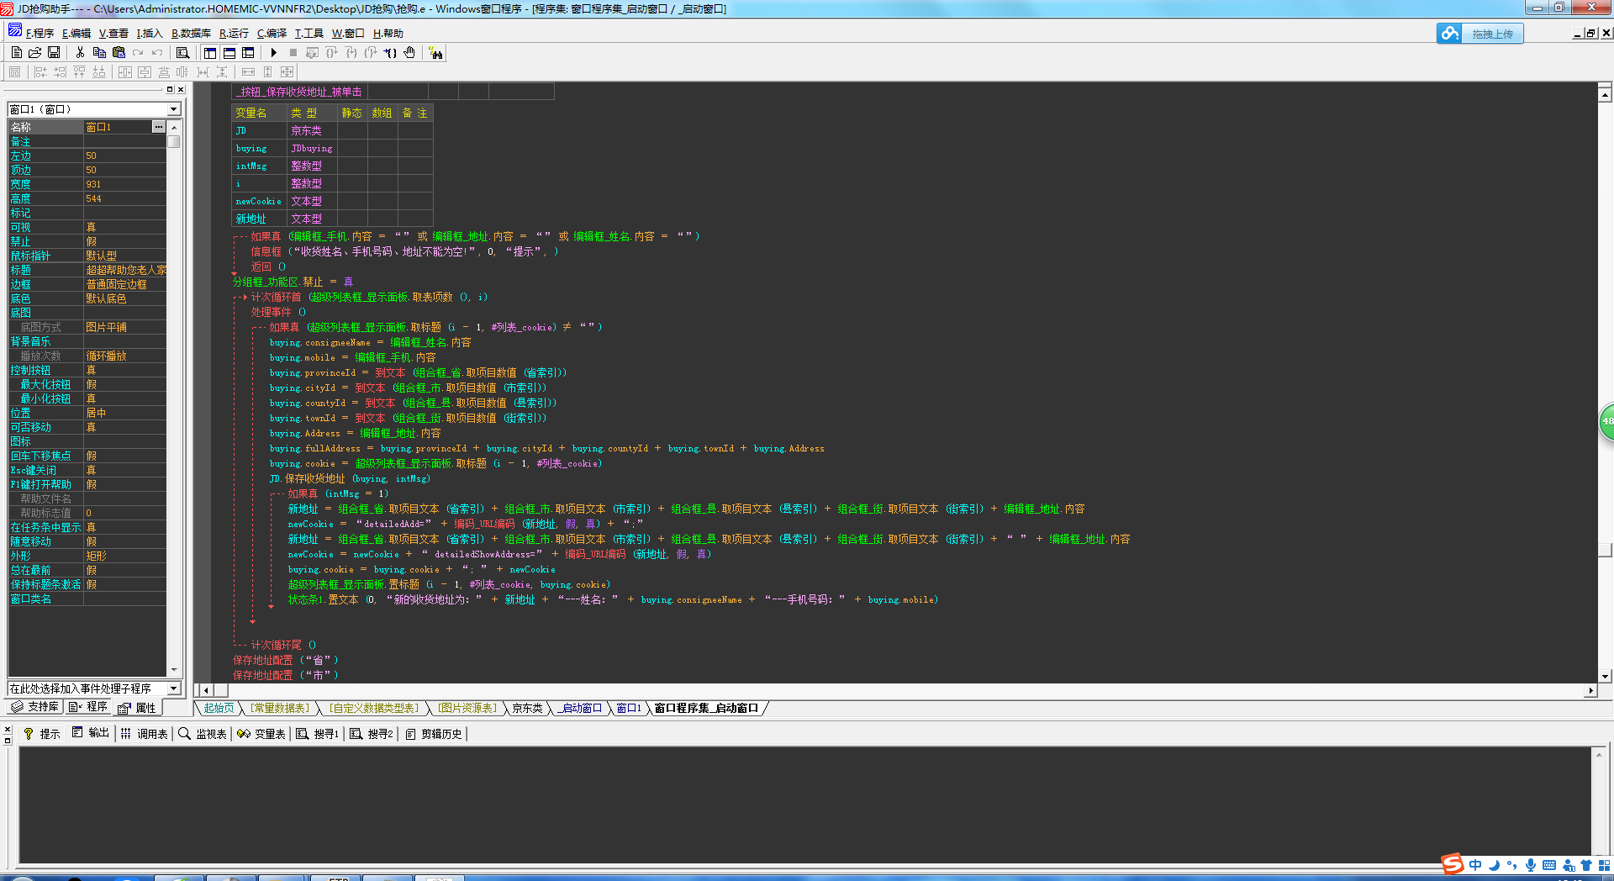Screen dimensions: 1614x881
Task: Click the binoculars help search icon
Action: pyautogui.click(x=435, y=53)
